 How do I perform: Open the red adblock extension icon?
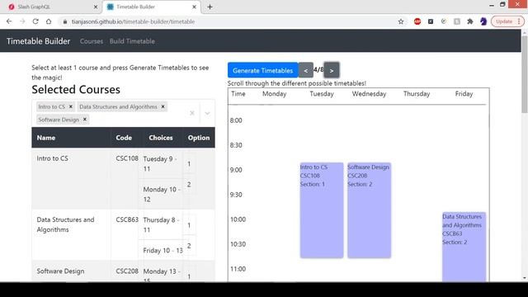[x=417, y=21]
